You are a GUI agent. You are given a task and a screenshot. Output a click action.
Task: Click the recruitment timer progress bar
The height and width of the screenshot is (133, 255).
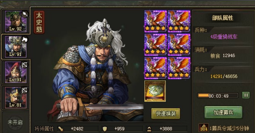tap(218, 96)
